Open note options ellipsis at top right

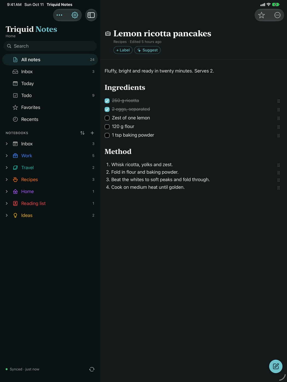[277, 15]
